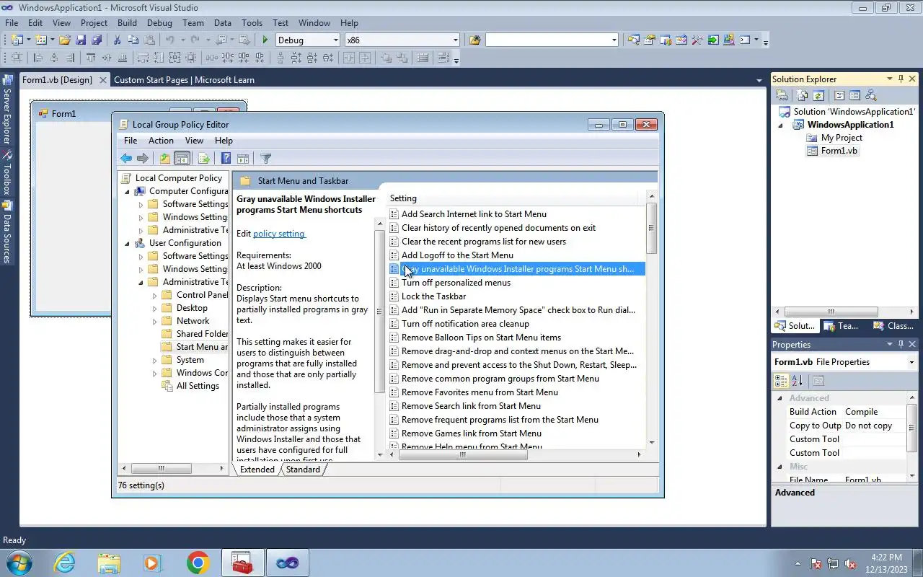Expand the System tree node
The width and height of the screenshot is (923, 577).
point(154,361)
